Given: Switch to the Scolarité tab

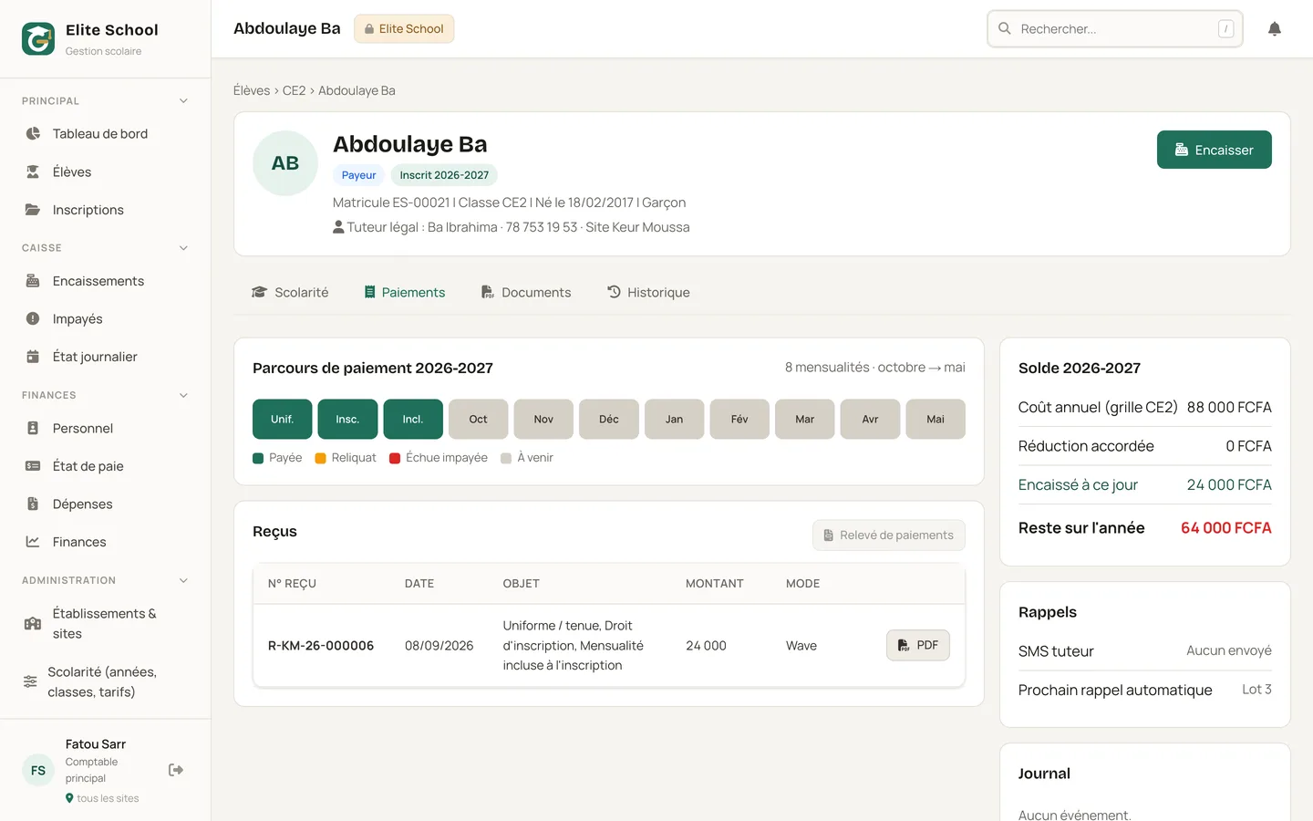Looking at the screenshot, I should click(290, 292).
